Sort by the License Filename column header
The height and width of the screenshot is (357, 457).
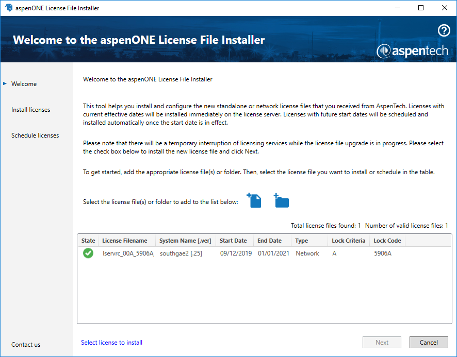pos(125,241)
